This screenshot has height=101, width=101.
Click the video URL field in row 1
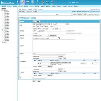[x=61, y=63]
